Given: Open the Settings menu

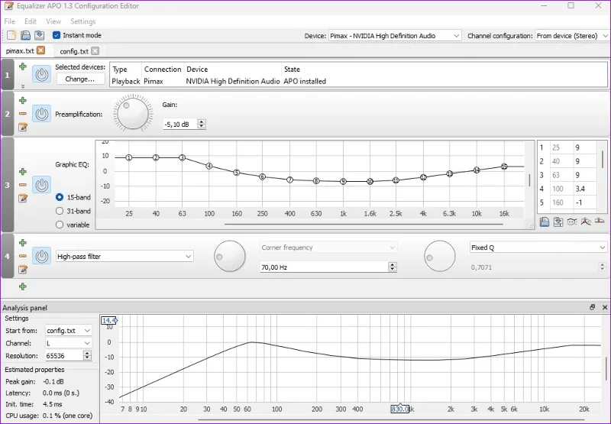Looking at the screenshot, I should click(83, 21).
